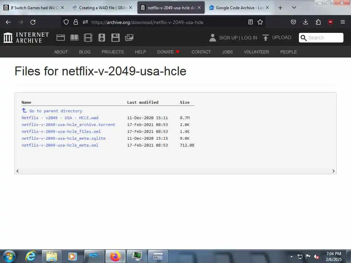The height and width of the screenshot is (263, 351).
Task: Click the muted volume tray icon
Action: click(x=316, y=256)
